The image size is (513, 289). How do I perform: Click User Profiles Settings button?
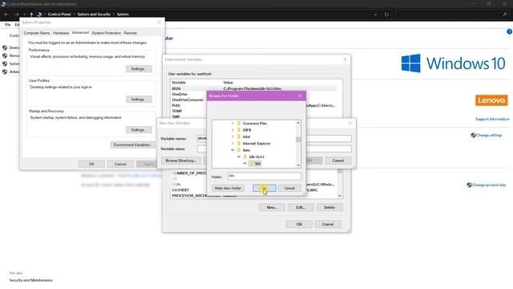(139, 100)
